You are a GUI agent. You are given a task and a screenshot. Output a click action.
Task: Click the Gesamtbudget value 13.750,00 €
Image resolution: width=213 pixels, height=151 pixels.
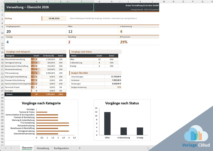coord(113,77)
